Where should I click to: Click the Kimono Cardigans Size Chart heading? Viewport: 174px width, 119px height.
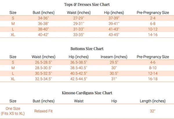(x=87, y=93)
